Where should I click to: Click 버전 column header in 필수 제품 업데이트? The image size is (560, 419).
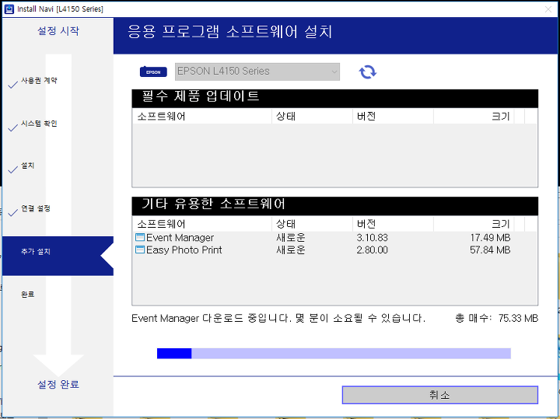[393, 116]
